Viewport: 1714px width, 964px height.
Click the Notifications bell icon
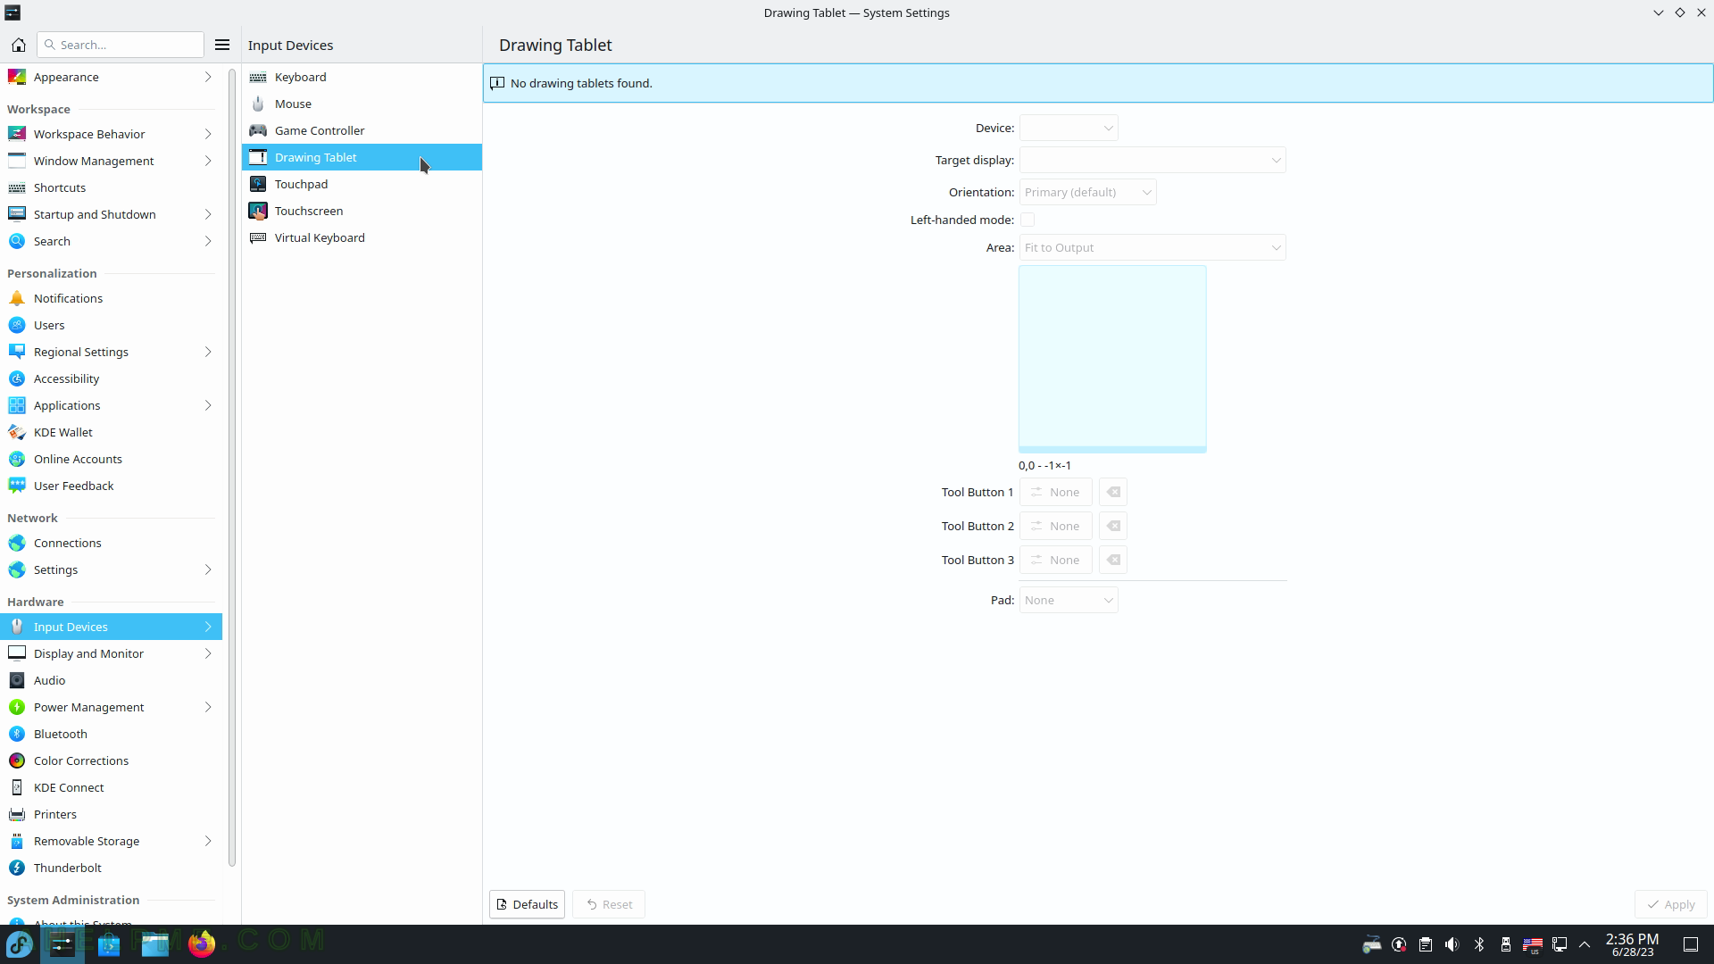coord(17,298)
